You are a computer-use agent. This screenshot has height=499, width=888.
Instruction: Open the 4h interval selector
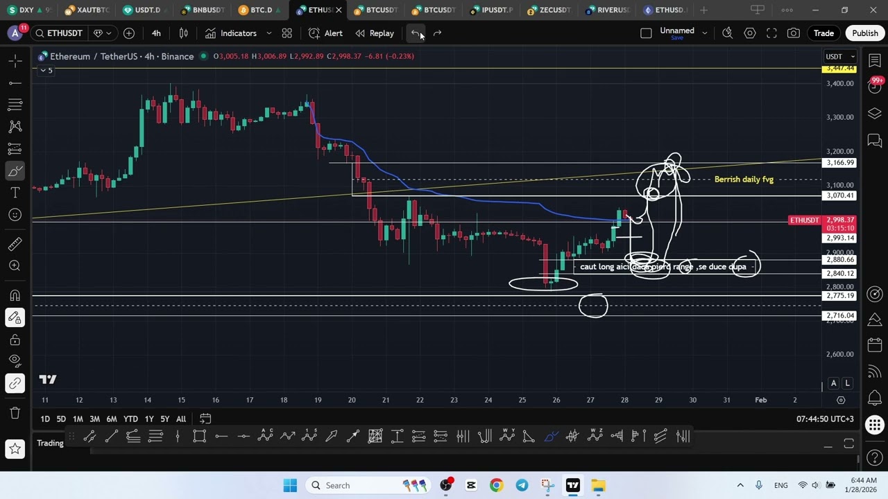coord(156,33)
